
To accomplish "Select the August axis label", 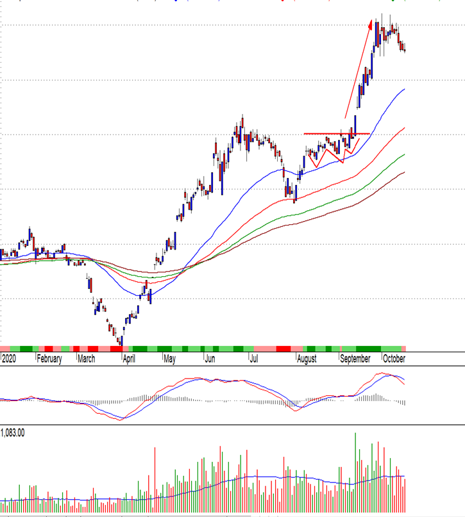I will pos(307,359).
